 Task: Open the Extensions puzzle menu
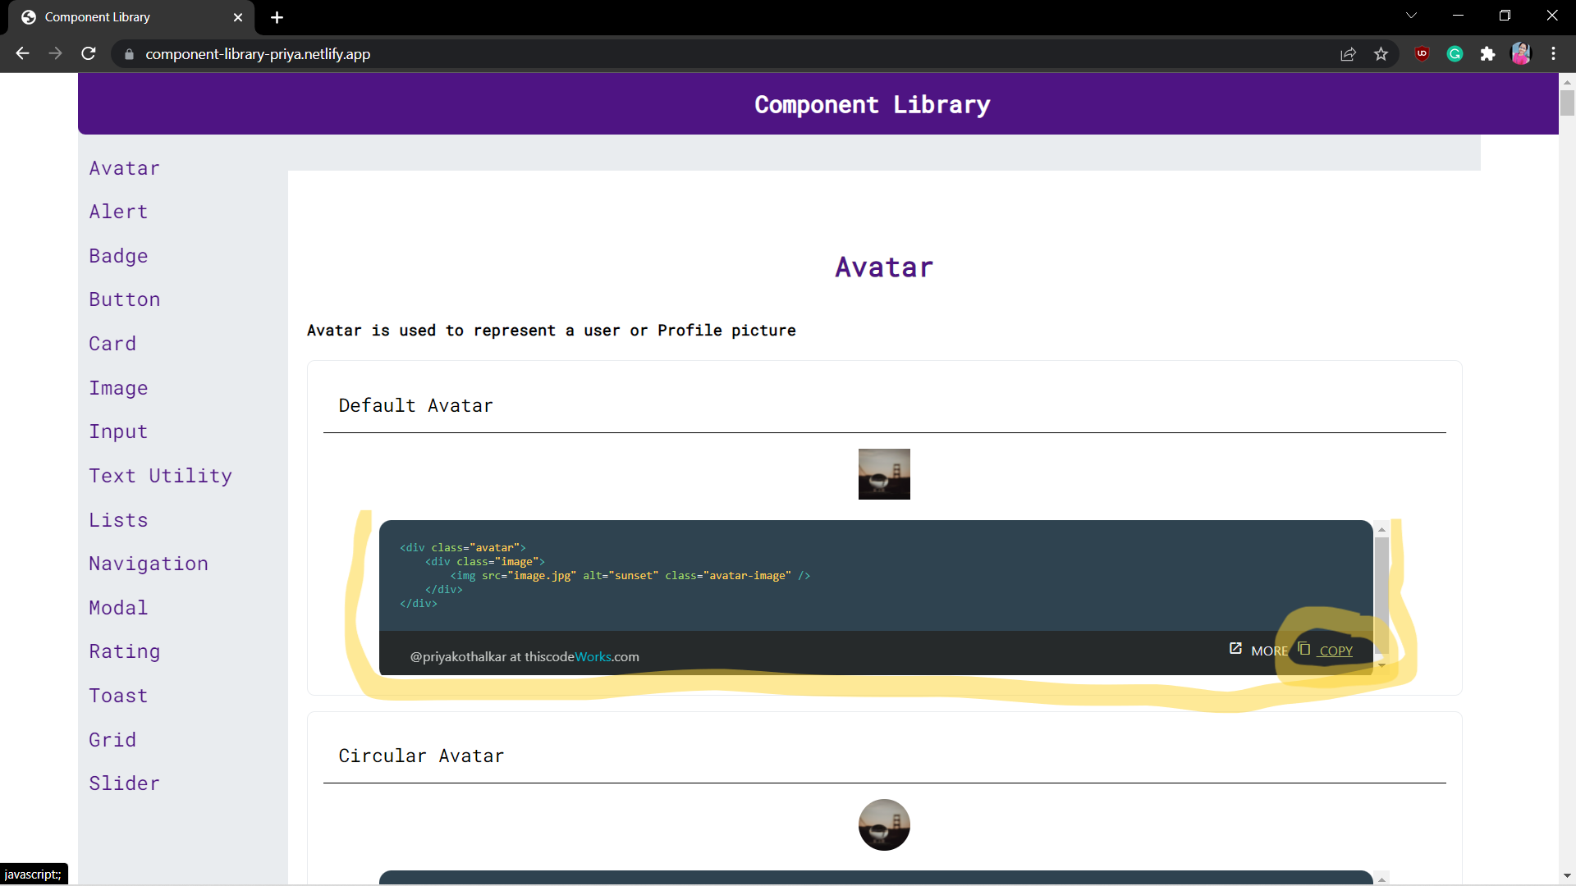coord(1487,54)
